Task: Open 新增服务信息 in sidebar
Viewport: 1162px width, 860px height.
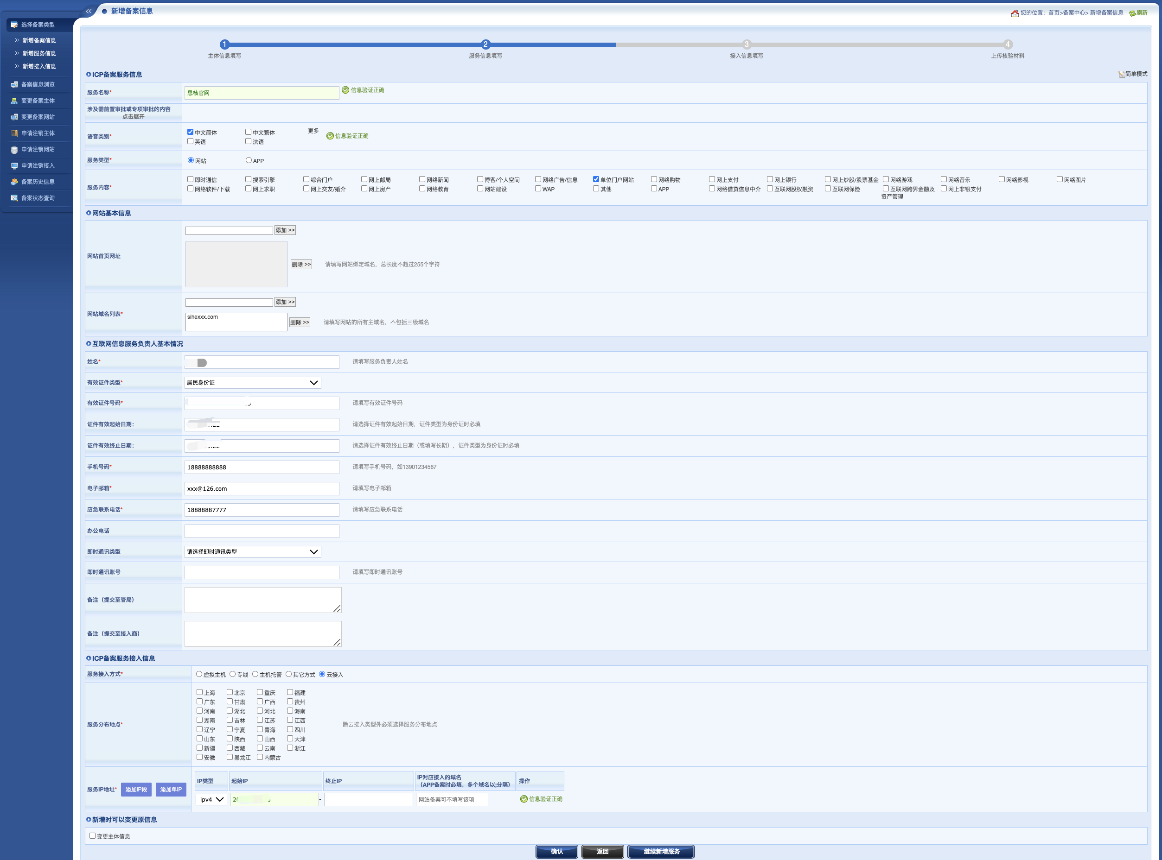Action: coord(39,54)
